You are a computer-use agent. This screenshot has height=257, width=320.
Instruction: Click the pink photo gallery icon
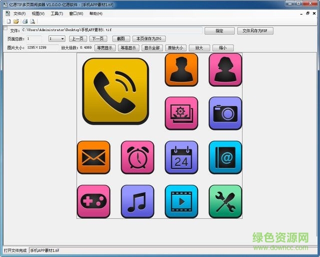pos(181,114)
